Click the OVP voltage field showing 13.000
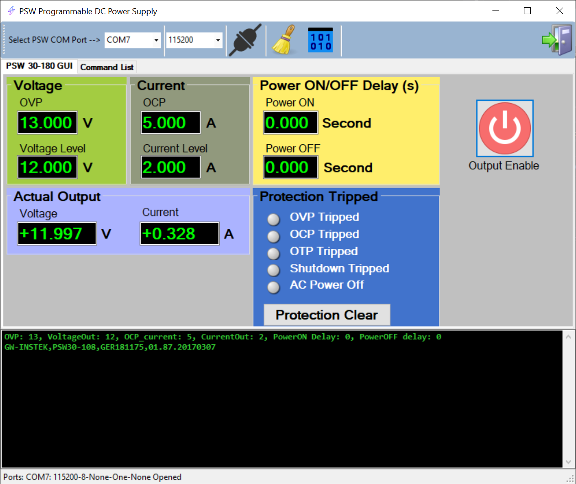This screenshot has width=576, height=484. coord(47,123)
